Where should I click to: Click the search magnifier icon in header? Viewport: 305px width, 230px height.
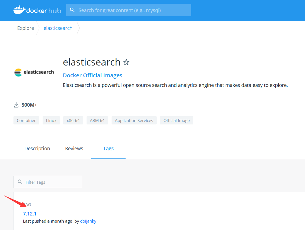point(72,10)
